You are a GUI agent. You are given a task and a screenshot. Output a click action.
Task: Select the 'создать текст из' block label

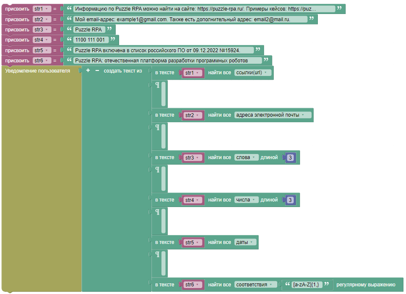coord(123,71)
